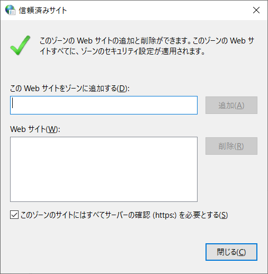Click the 信頼済みサイト title text
The width and height of the screenshot is (268, 274).
pyautogui.click(x=43, y=11)
